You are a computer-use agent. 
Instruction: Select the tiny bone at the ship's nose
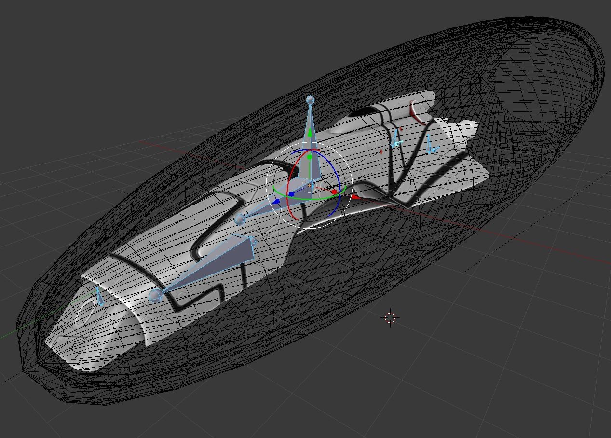point(99,296)
